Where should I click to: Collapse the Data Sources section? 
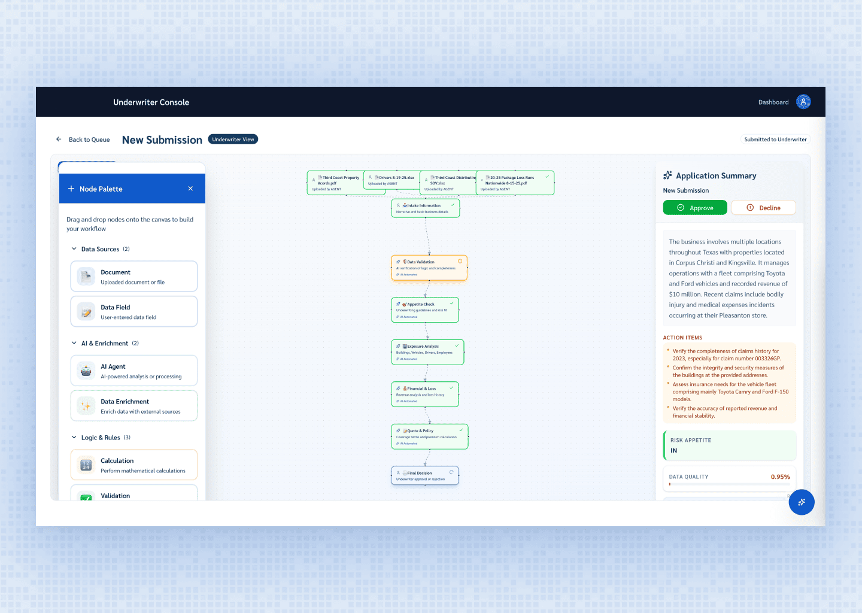pos(74,249)
